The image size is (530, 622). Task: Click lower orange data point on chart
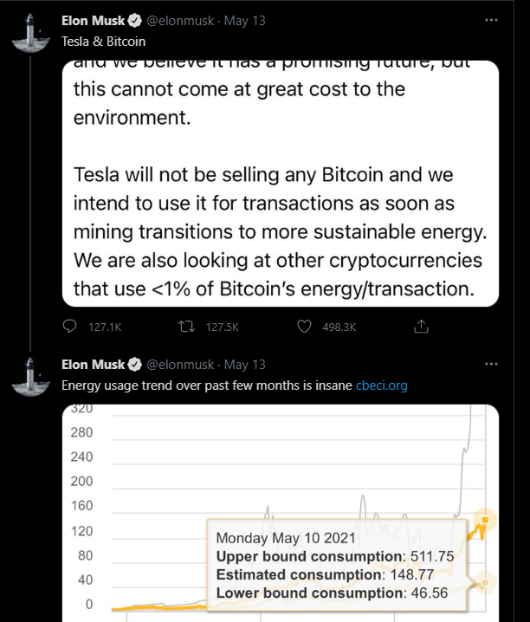[x=485, y=582]
